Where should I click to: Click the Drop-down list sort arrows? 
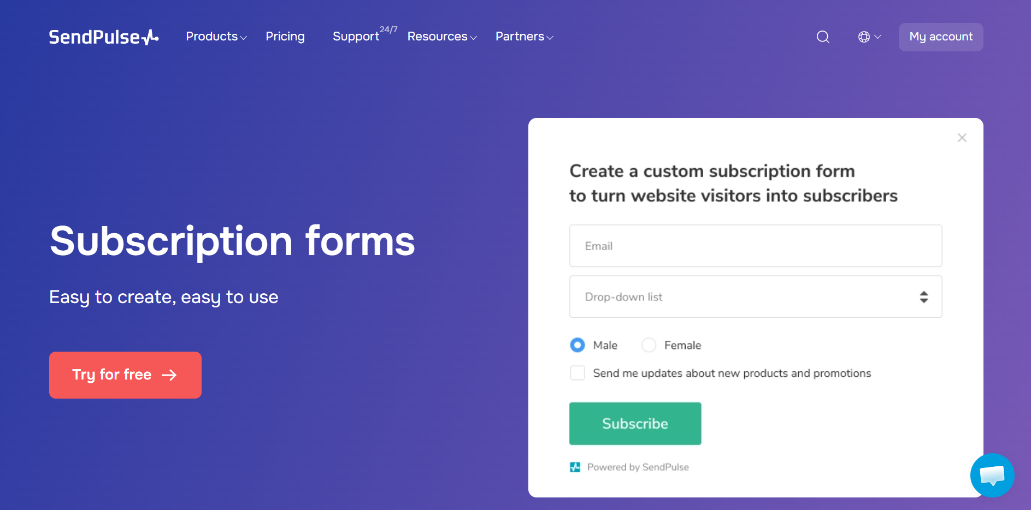pos(923,297)
